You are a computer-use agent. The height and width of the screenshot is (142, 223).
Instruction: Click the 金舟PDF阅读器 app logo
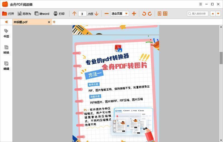[x=5, y=4]
